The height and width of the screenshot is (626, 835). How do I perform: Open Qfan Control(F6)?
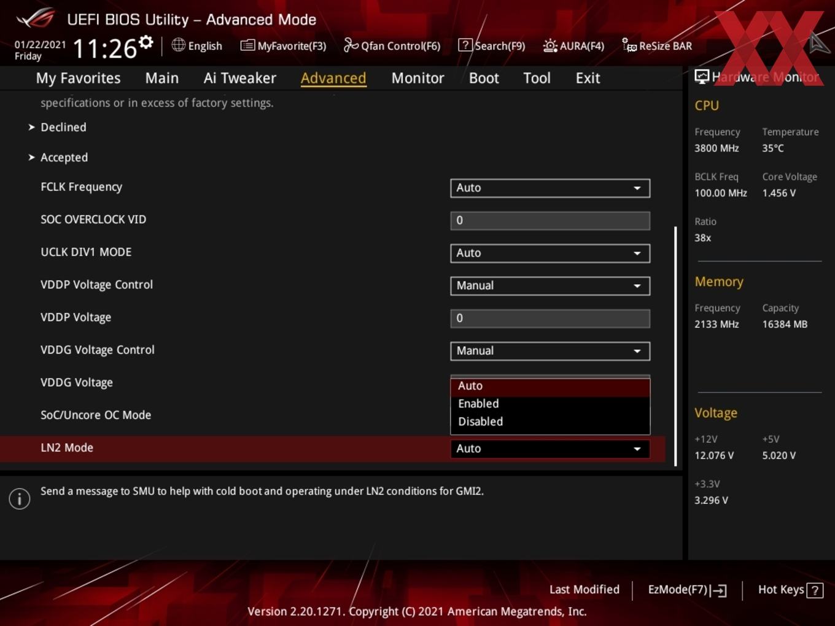(392, 45)
